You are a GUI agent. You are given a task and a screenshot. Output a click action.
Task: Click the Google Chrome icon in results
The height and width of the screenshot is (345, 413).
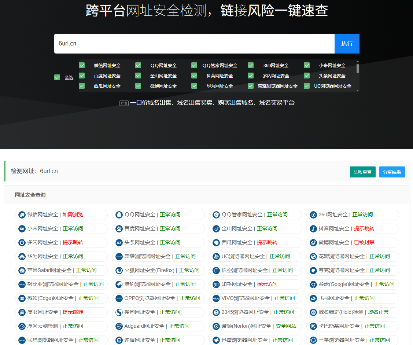coord(313,285)
